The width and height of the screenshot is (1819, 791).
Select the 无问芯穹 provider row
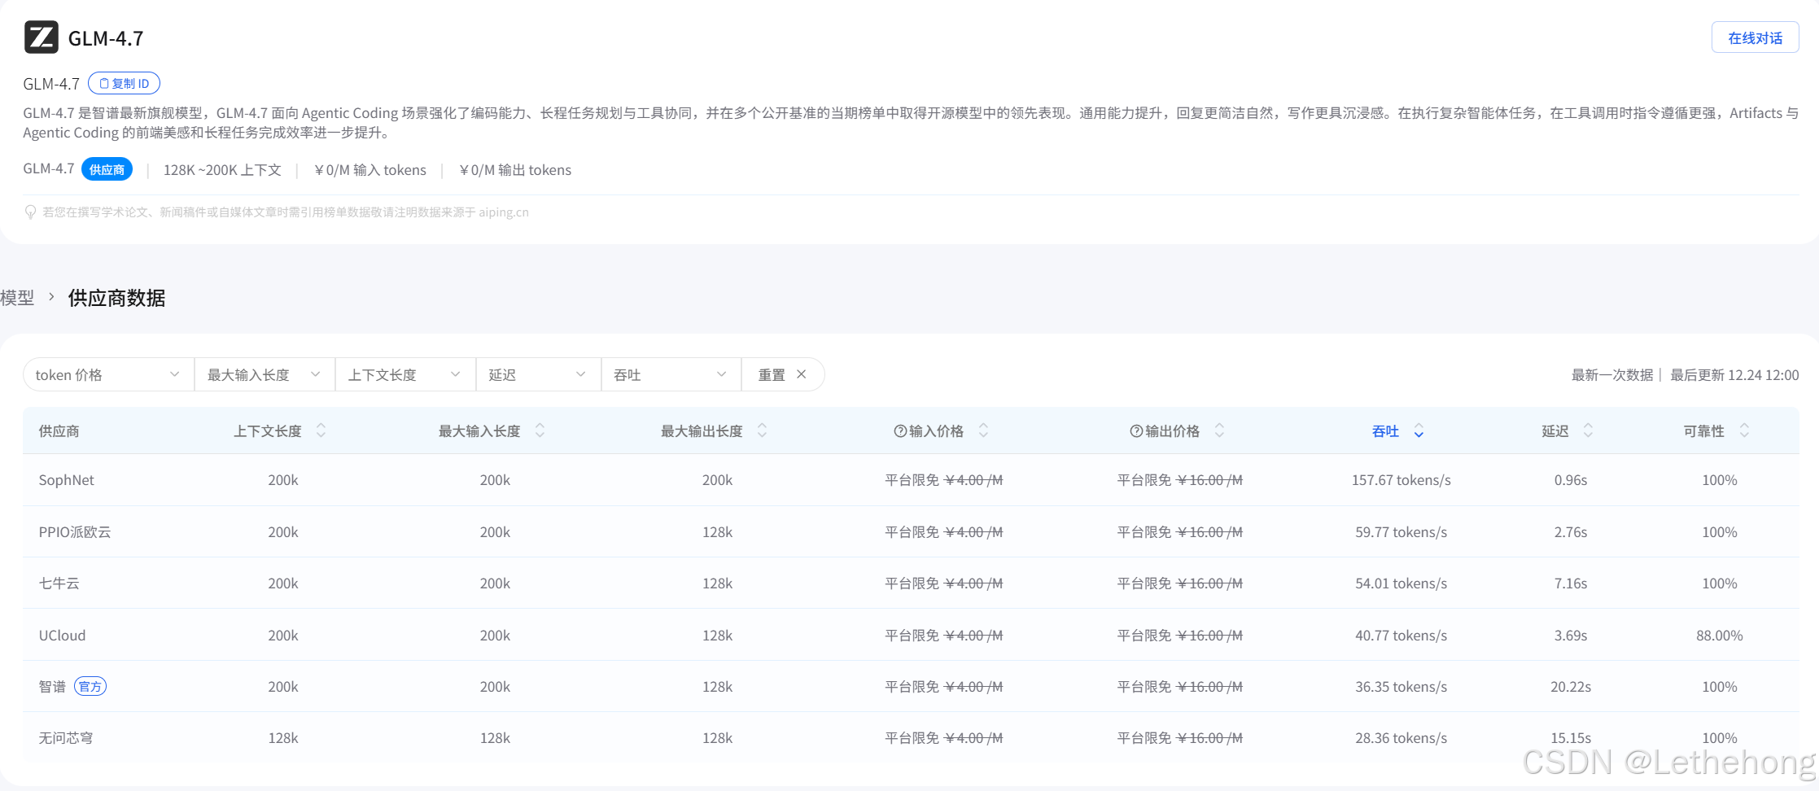[x=911, y=738]
